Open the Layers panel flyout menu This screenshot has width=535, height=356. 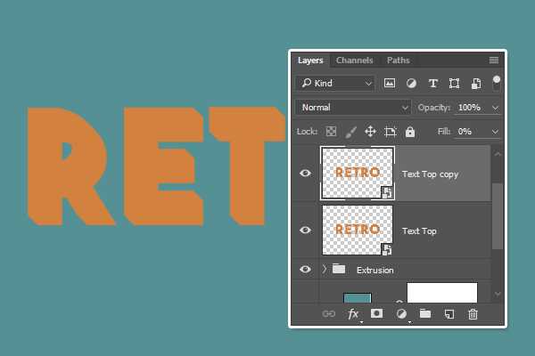pyautogui.click(x=494, y=61)
